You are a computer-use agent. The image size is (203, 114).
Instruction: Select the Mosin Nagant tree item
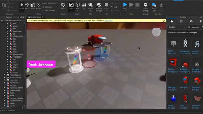[17, 54]
